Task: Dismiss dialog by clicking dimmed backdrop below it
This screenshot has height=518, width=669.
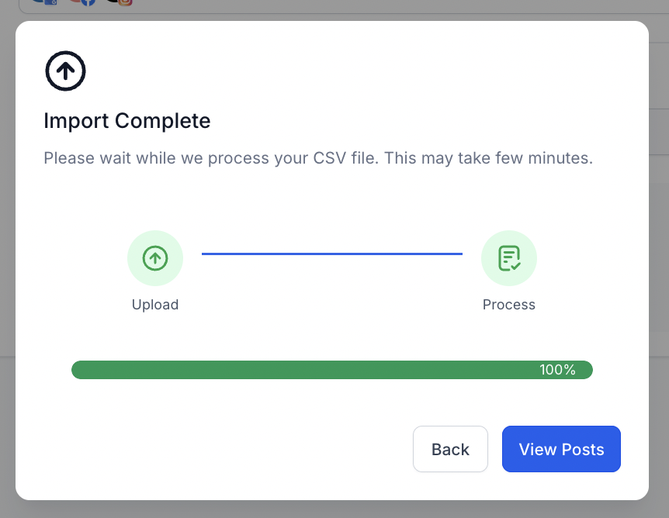Action: click(334, 509)
